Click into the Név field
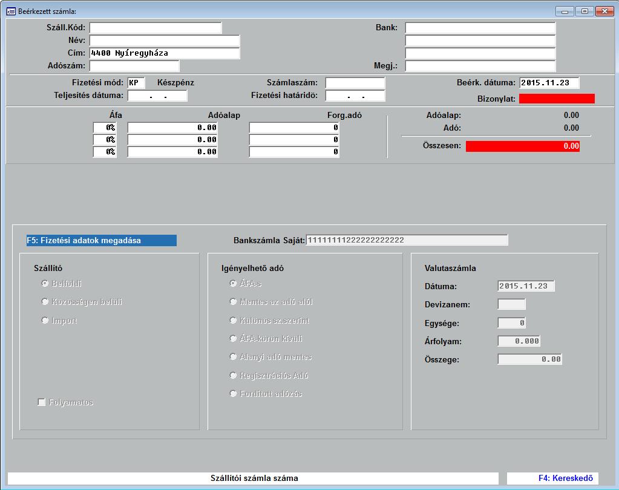 pyautogui.click(x=165, y=41)
